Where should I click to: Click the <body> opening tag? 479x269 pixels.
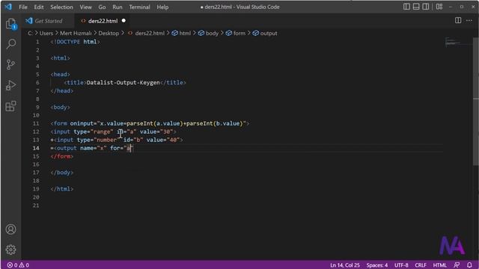tap(60, 107)
